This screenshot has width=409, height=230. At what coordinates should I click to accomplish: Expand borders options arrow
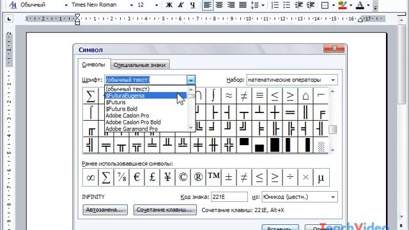[334, 5]
